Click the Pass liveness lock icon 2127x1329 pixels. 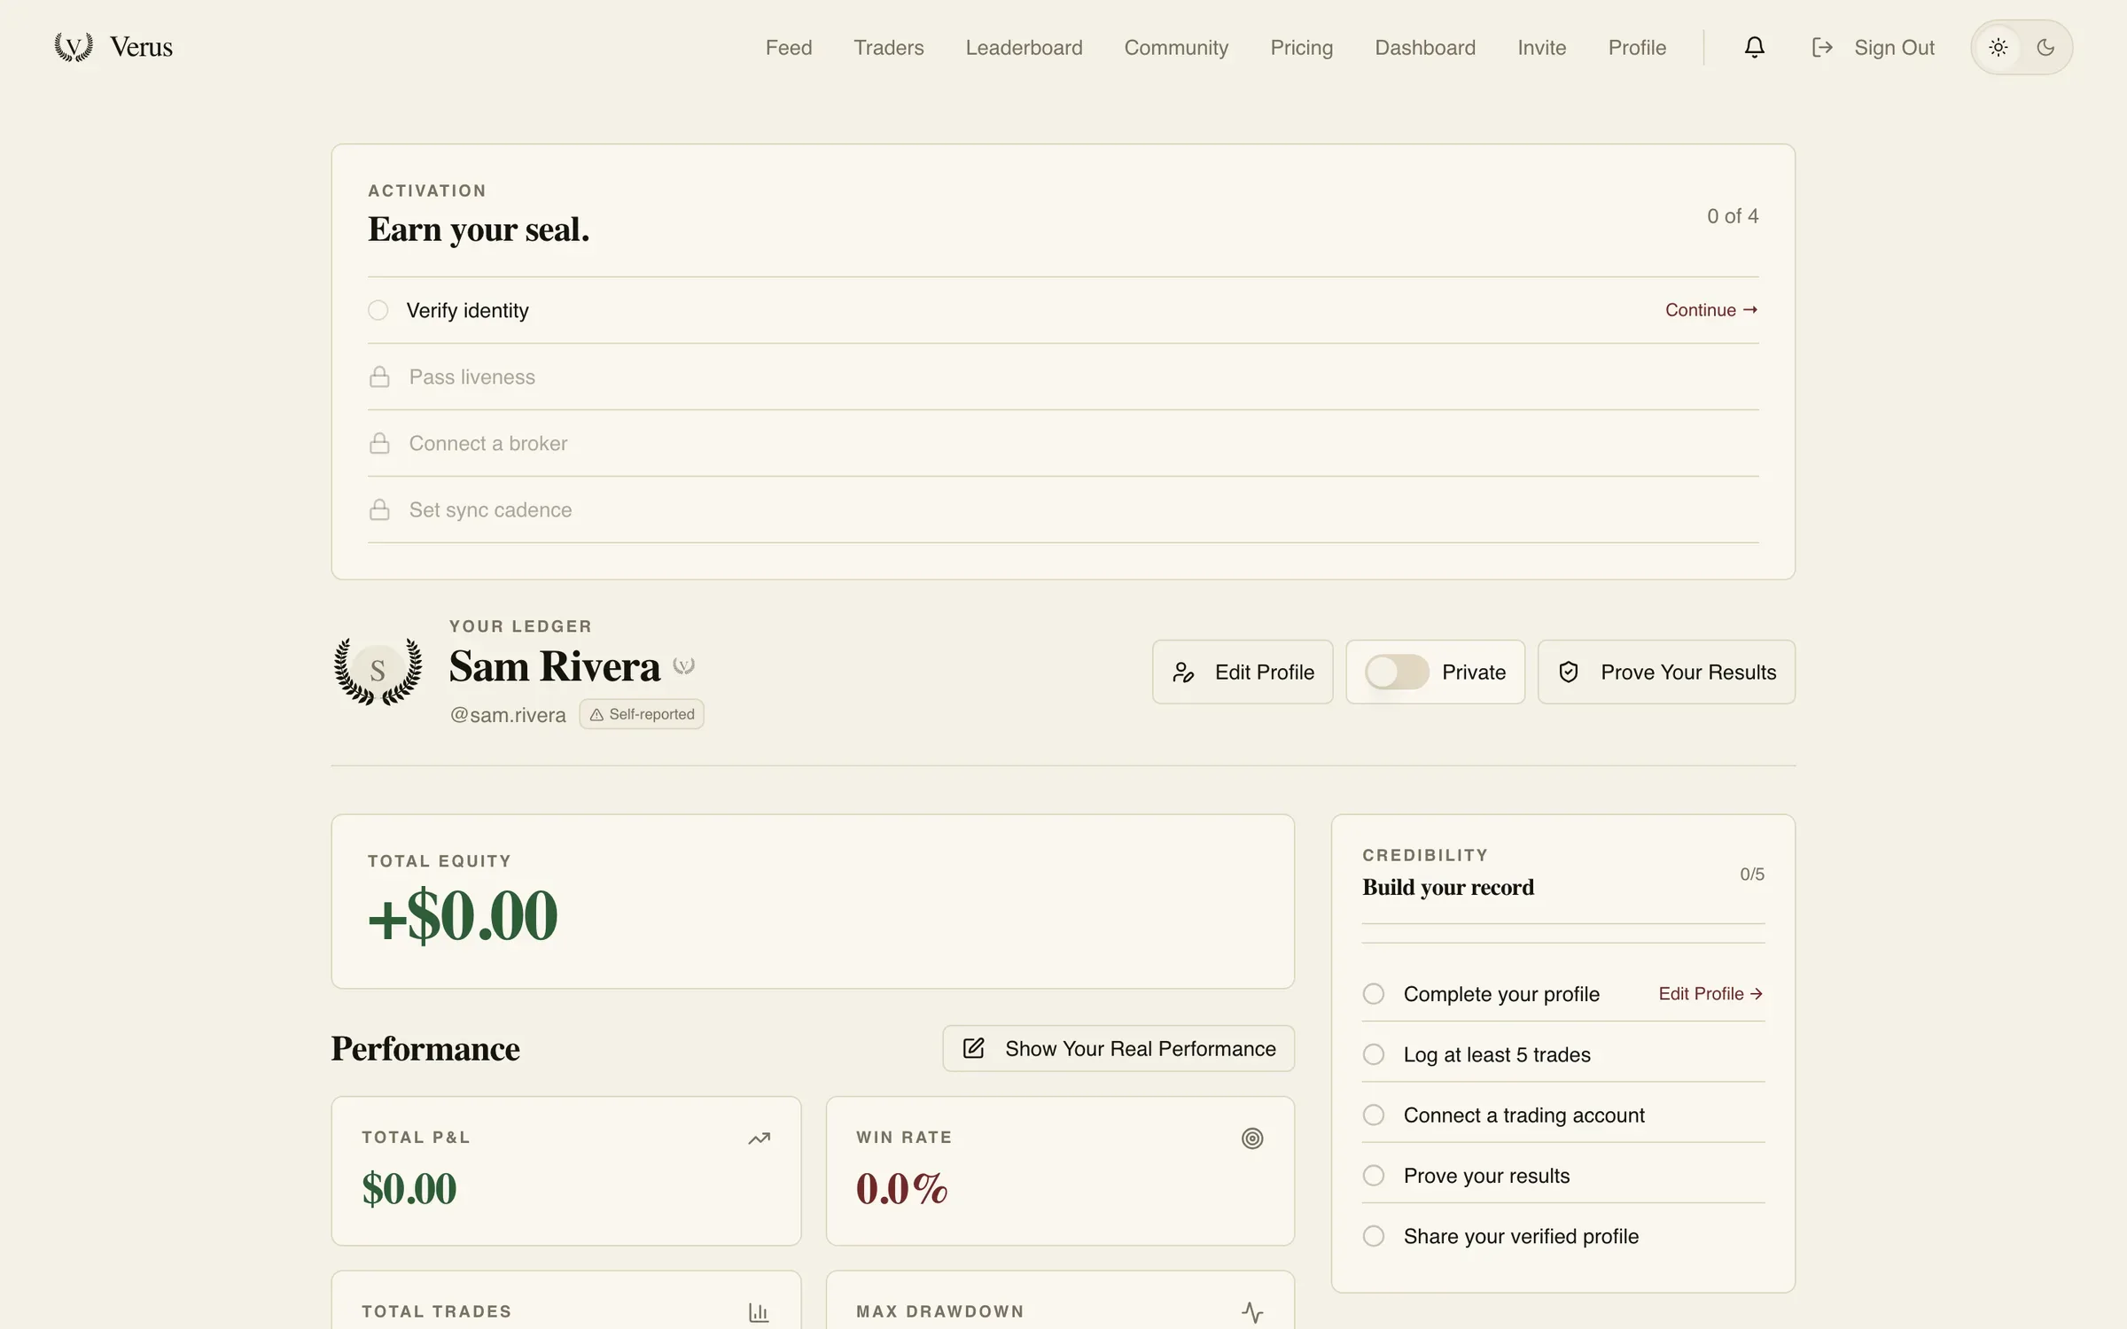[379, 377]
